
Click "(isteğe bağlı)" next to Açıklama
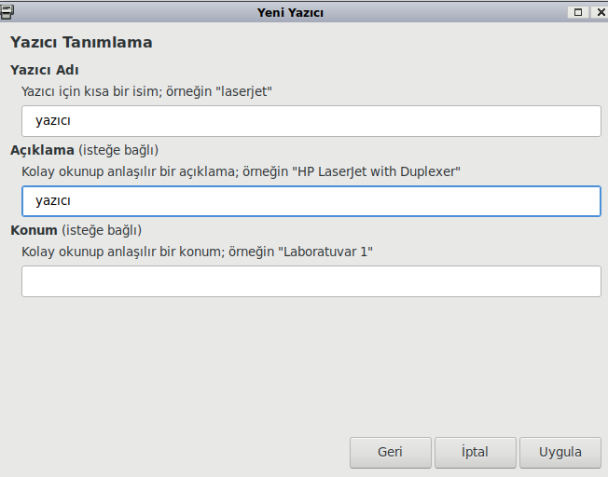pyautogui.click(x=117, y=150)
